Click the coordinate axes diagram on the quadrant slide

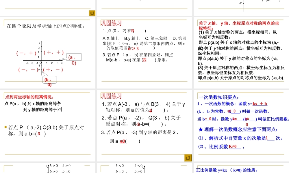click(x=42, y=58)
